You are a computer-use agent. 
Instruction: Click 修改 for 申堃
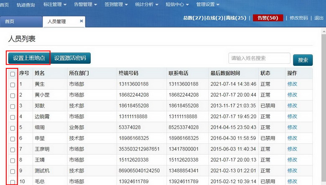coord(292,138)
